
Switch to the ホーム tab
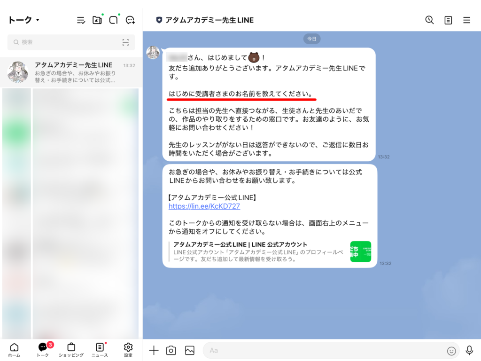point(14,350)
